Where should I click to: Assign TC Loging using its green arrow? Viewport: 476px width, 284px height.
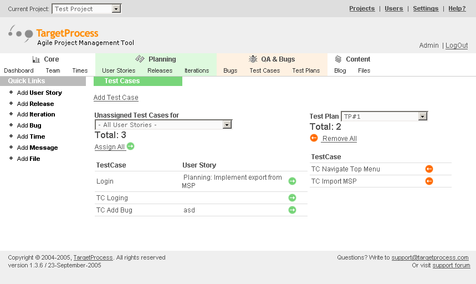pos(292,198)
